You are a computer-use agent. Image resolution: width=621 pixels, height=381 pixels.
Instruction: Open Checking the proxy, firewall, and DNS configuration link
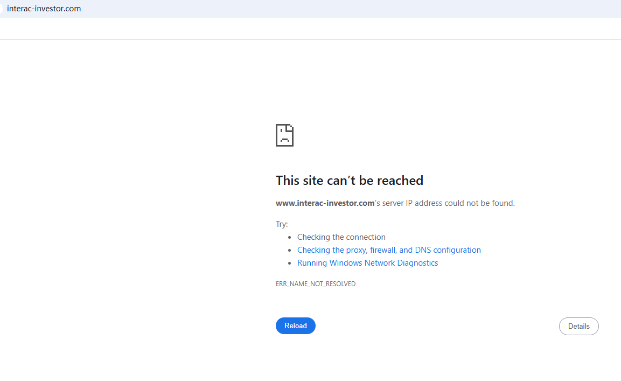point(389,250)
